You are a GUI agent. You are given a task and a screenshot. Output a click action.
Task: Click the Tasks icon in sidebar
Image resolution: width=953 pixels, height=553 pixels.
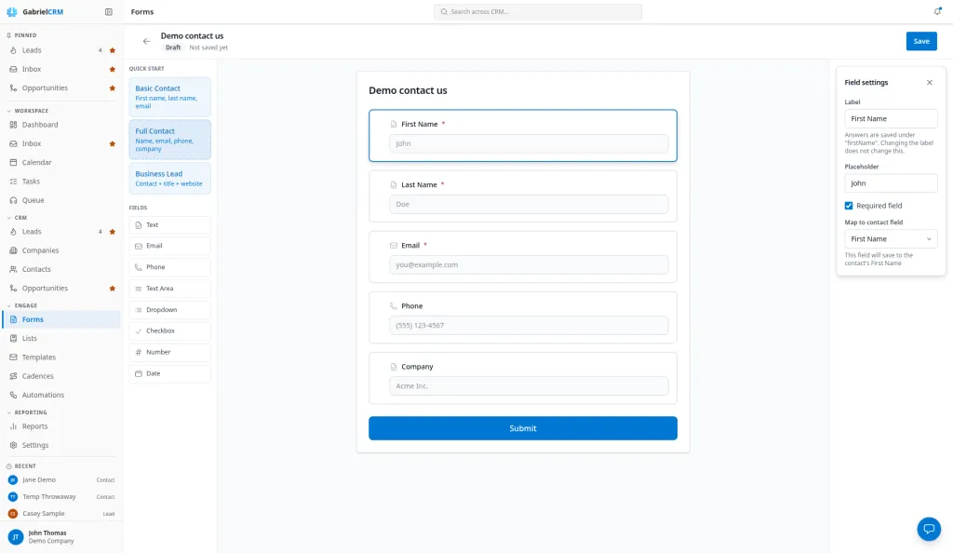click(13, 182)
